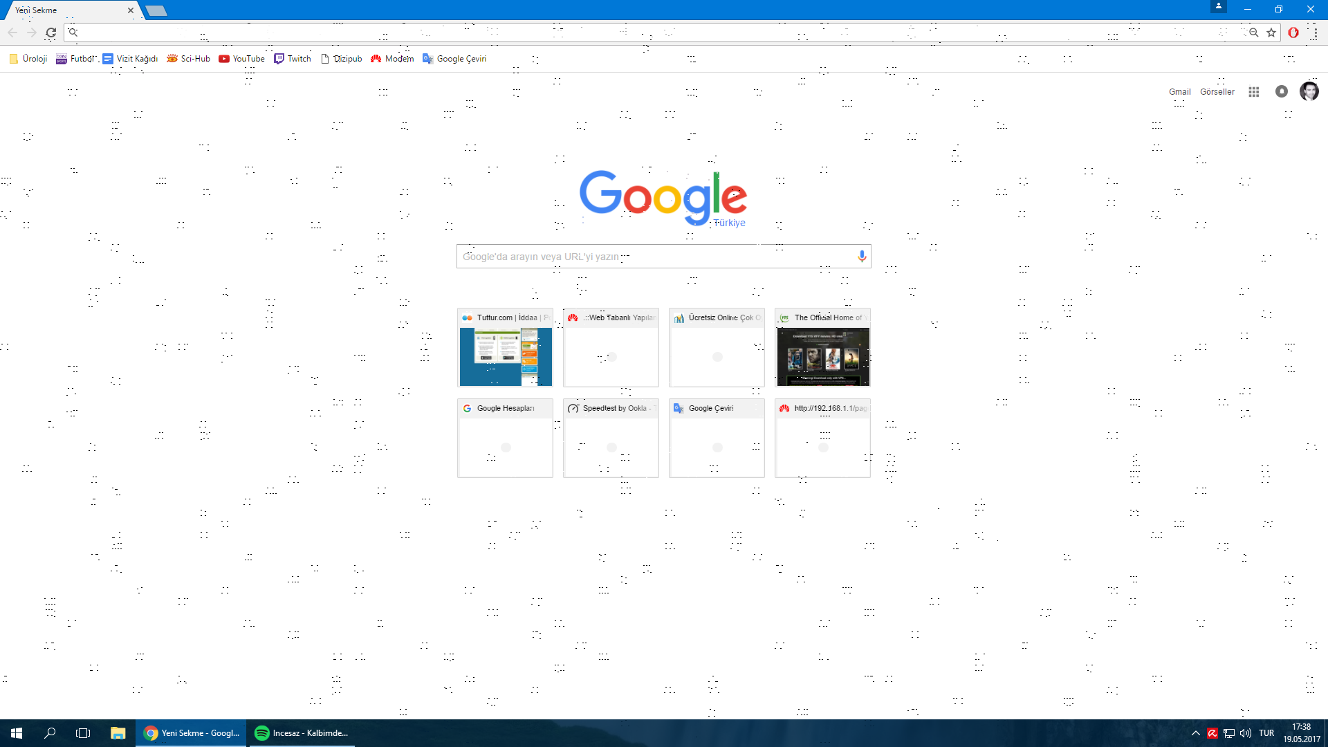
Task: Open the Google apps grid
Action: (1254, 92)
